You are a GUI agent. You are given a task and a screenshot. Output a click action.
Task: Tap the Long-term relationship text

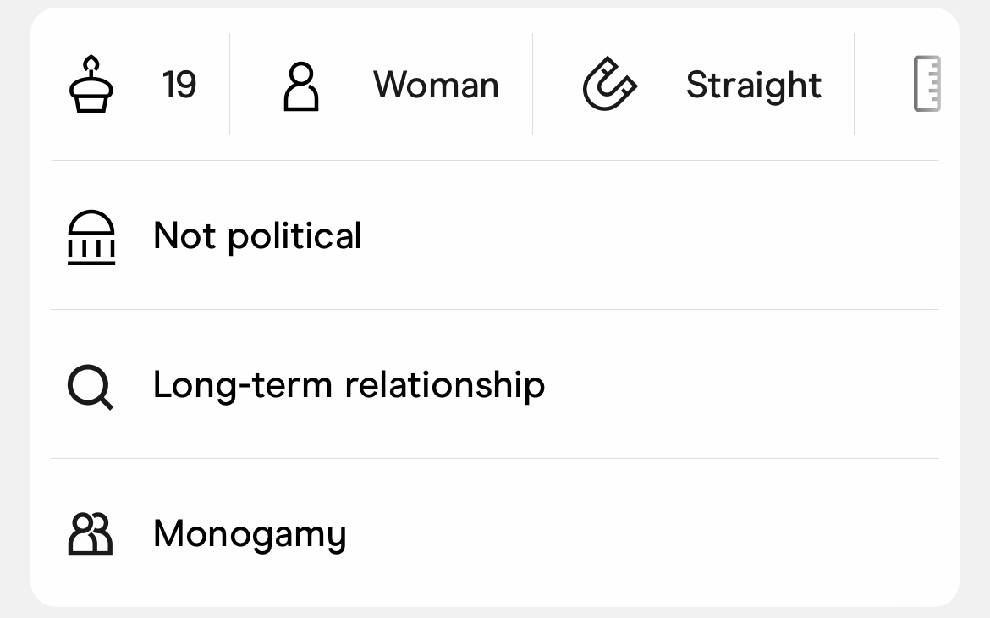349,385
